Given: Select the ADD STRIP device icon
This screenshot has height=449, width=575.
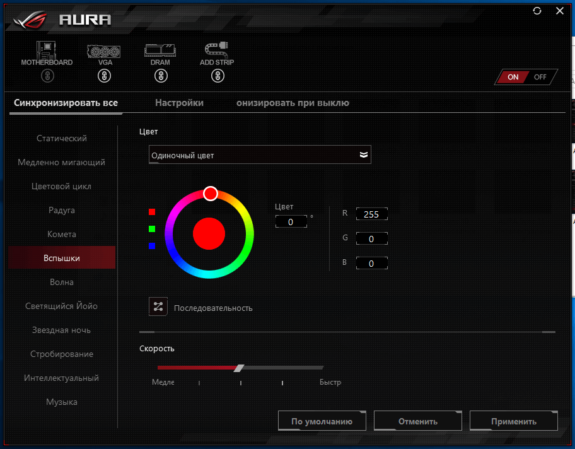Looking at the screenshot, I should (217, 50).
